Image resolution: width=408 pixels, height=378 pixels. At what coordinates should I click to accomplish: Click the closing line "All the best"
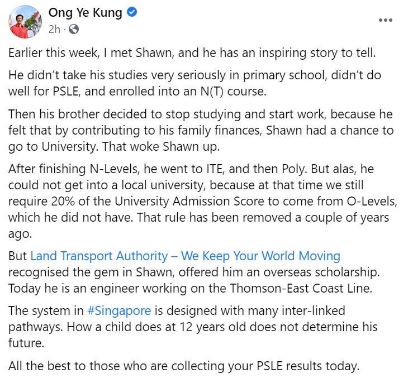pyautogui.click(x=183, y=366)
